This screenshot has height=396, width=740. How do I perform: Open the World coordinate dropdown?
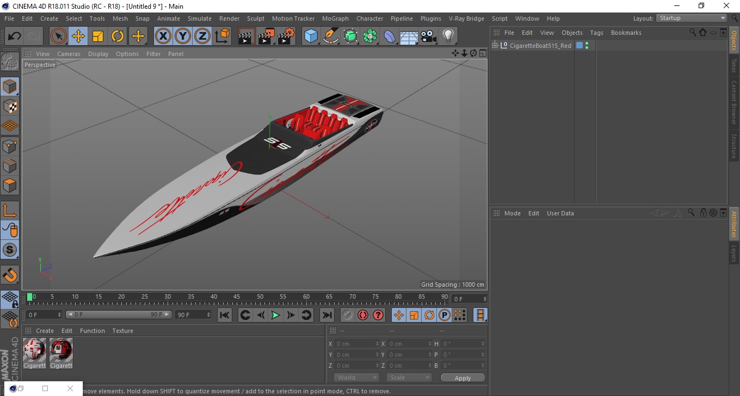click(x=356, y=378)
